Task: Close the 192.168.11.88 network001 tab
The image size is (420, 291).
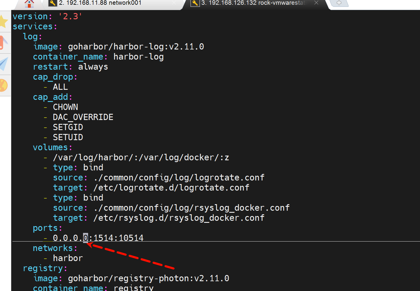Action: (x=174, y=3)
